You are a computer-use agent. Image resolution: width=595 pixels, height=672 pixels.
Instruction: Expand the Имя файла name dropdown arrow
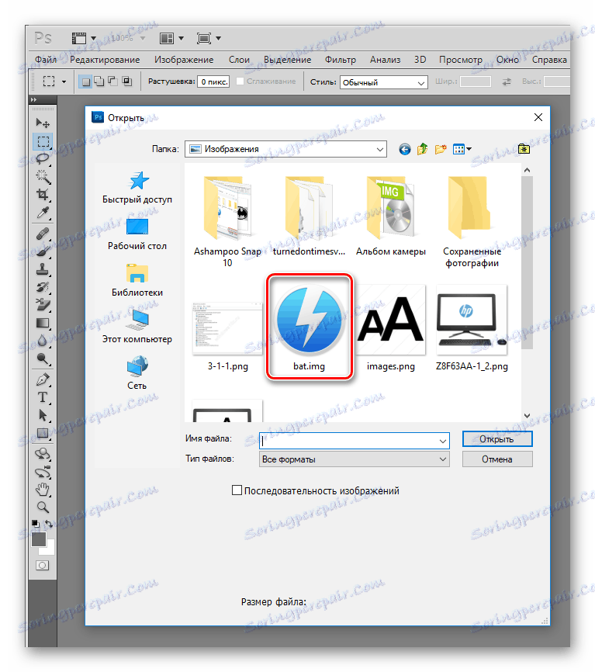442,441
